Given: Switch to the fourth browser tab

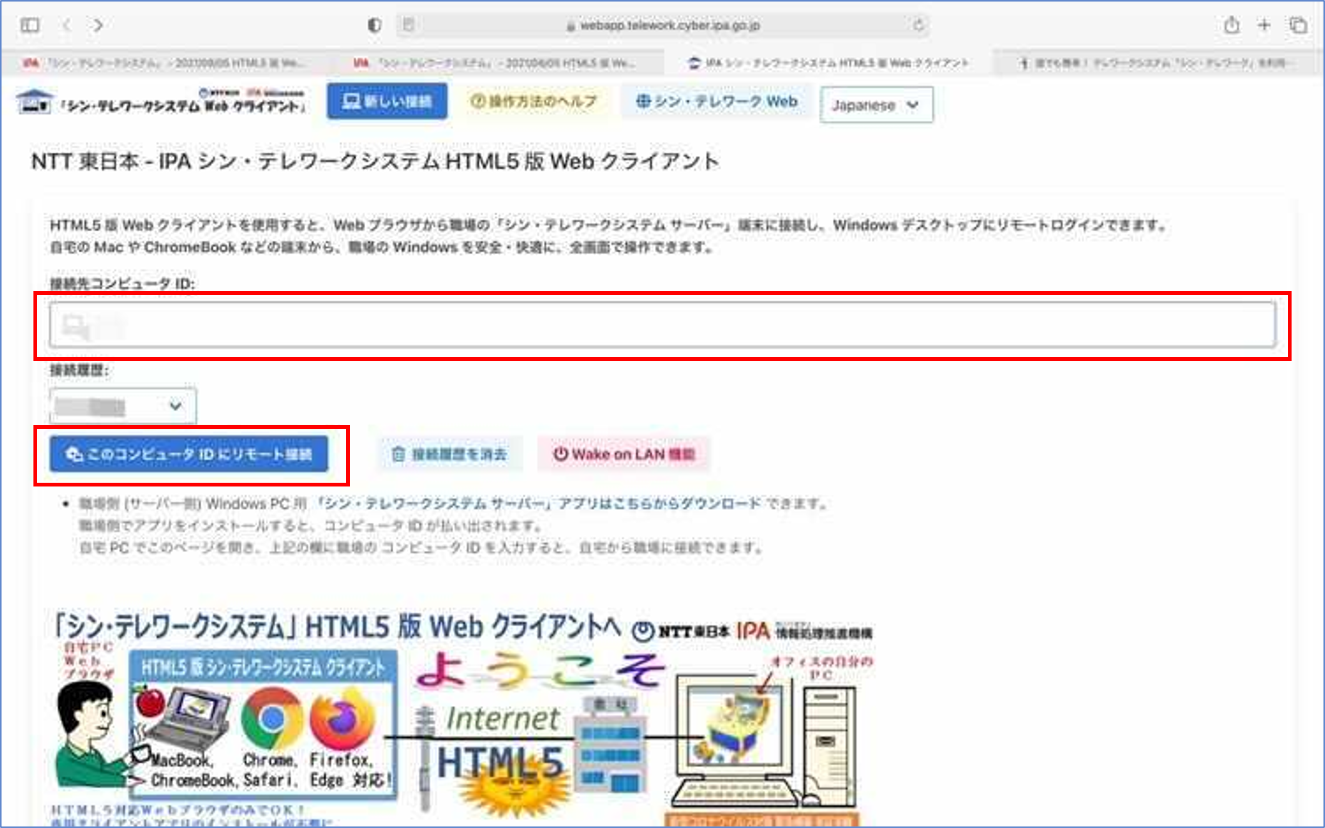Looking at the screenshot, I should 1158,63.
